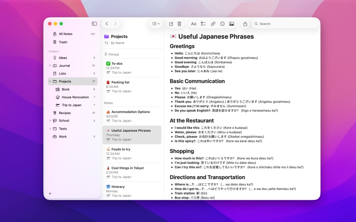356x222 pixels.
Task: Create a new note with compose icon
Action: tap(171, 24)
